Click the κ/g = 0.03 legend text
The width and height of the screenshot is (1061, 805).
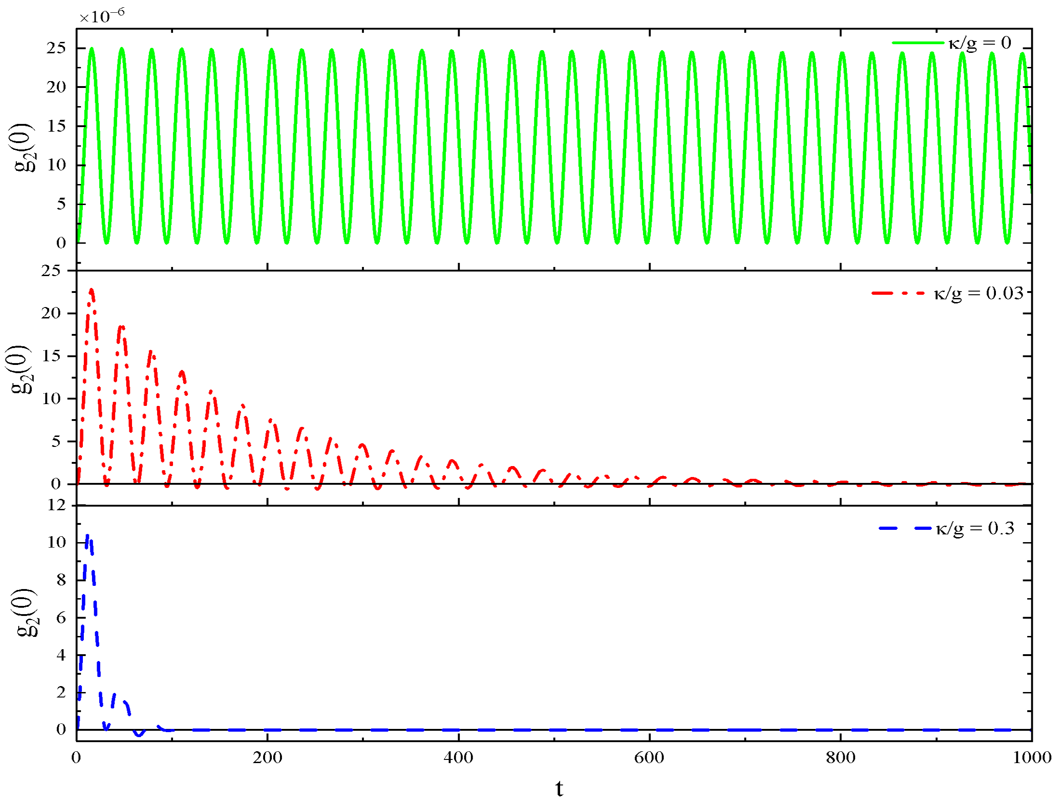click(x=979, y=292)
